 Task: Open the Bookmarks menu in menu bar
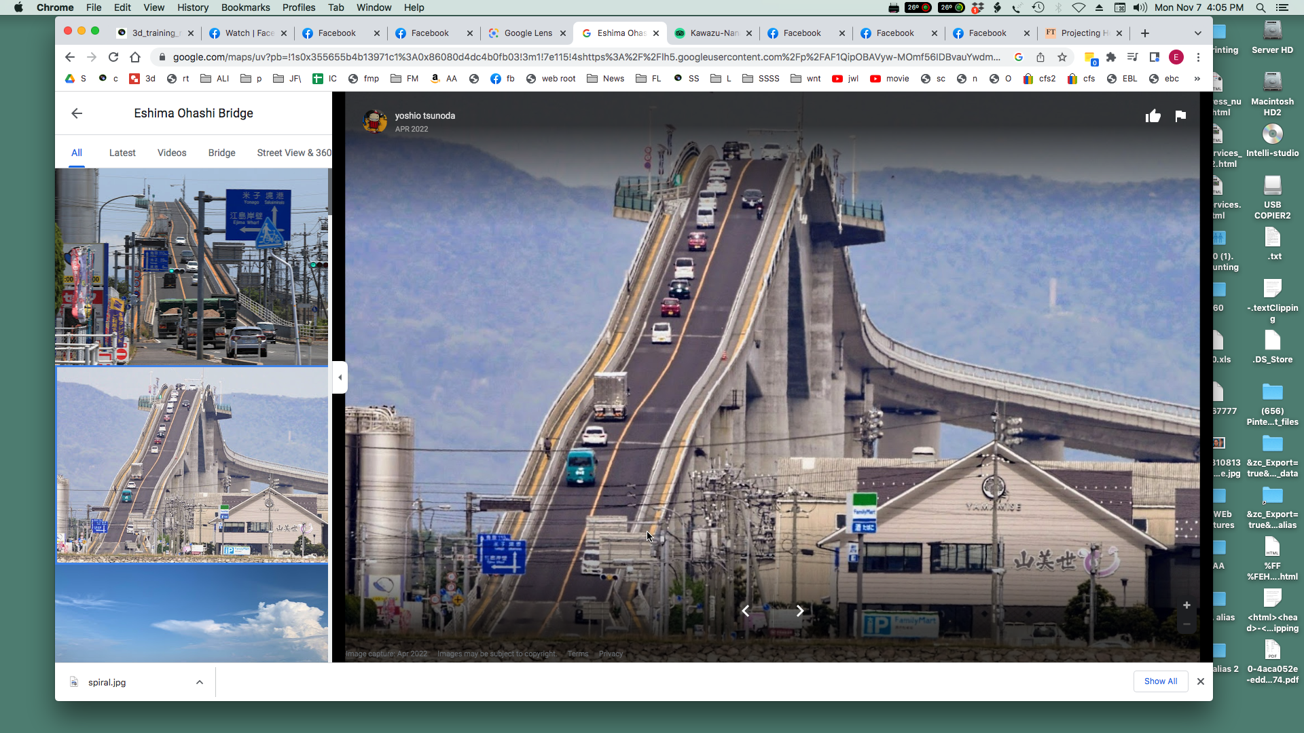click(245, 7)
